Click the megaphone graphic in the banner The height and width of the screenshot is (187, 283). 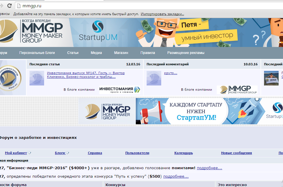(152, 113)
